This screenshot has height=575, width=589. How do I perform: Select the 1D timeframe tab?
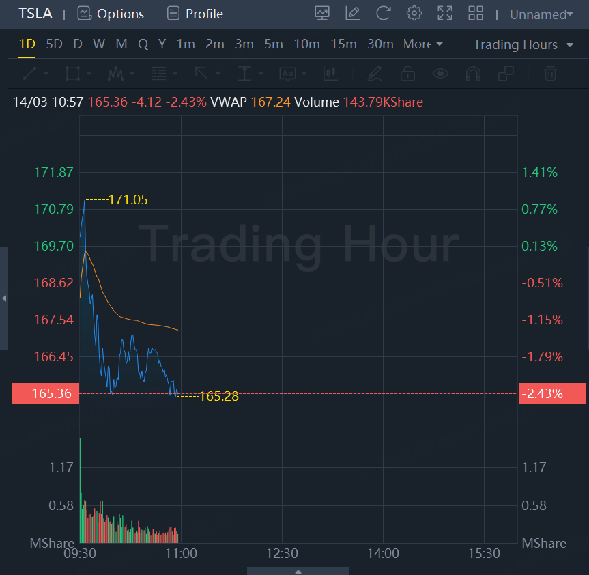click(x=27, y=44)
